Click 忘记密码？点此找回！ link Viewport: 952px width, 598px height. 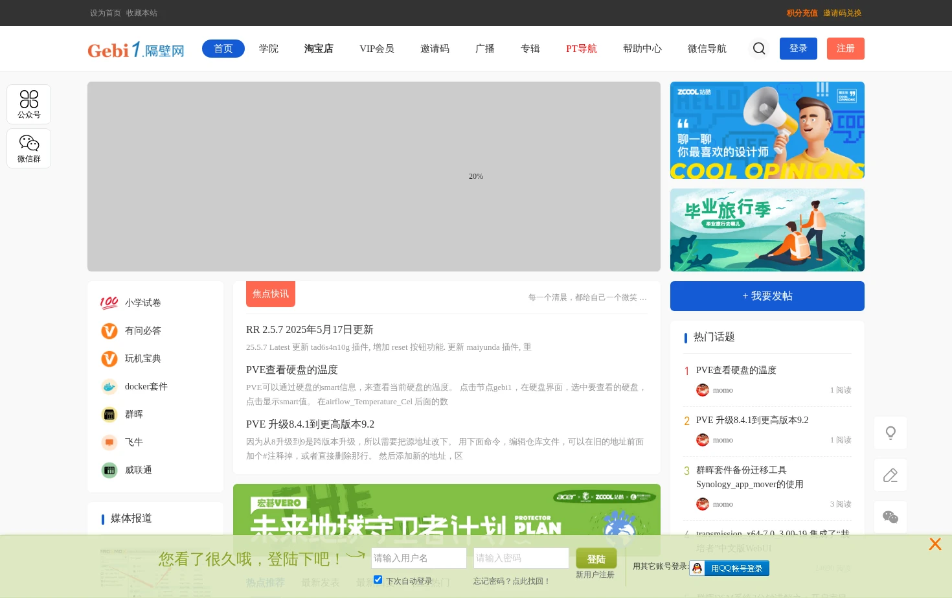(512, 581)
